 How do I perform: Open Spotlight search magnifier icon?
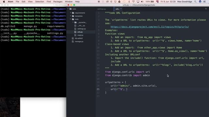[195, 2]
